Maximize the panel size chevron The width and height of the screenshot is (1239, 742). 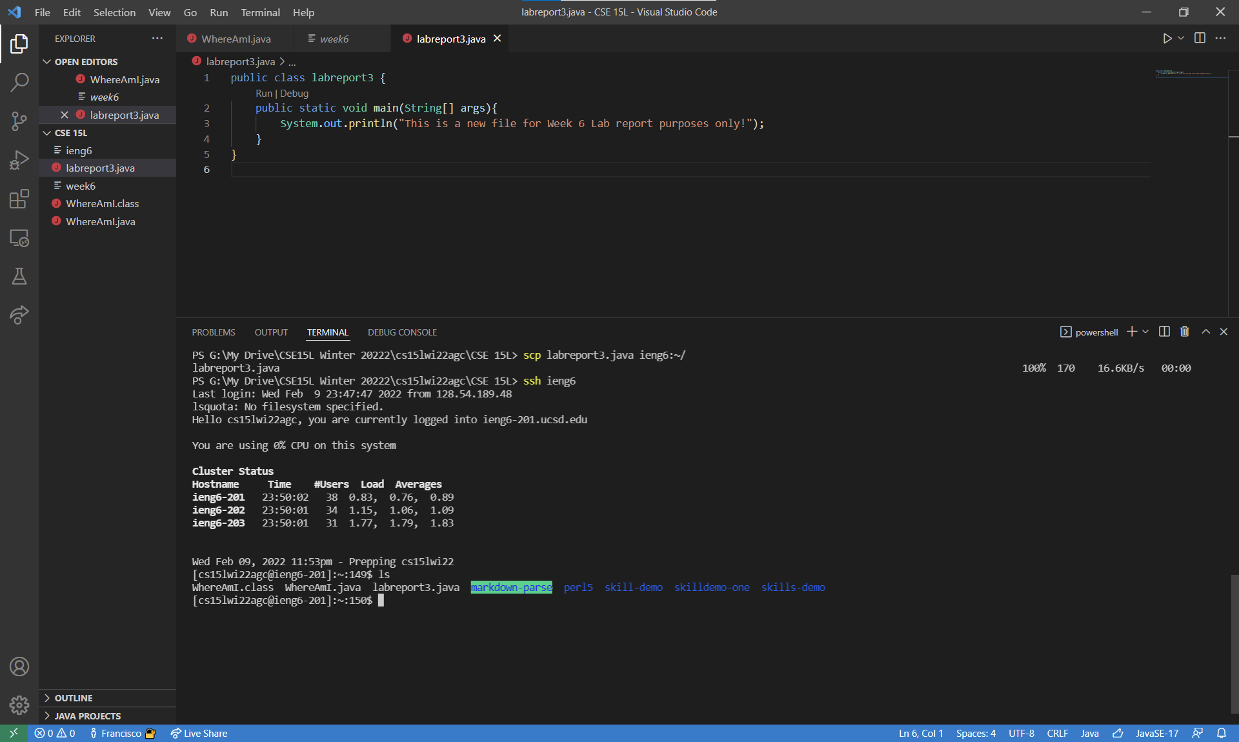[x=1205, y=332]
